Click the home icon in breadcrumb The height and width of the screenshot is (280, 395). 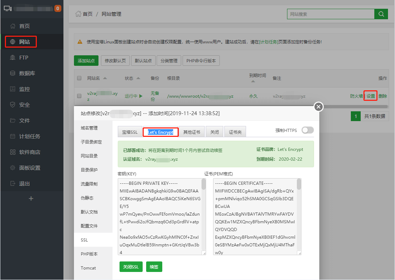[78, 14]
